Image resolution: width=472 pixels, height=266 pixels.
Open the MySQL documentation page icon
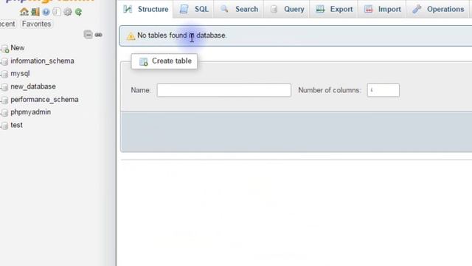[57, 12]
